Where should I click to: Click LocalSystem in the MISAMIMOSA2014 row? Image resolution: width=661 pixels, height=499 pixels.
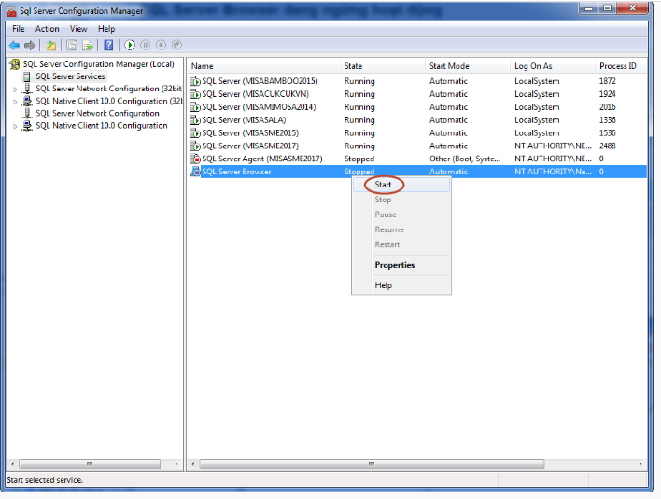coord(537,107)
